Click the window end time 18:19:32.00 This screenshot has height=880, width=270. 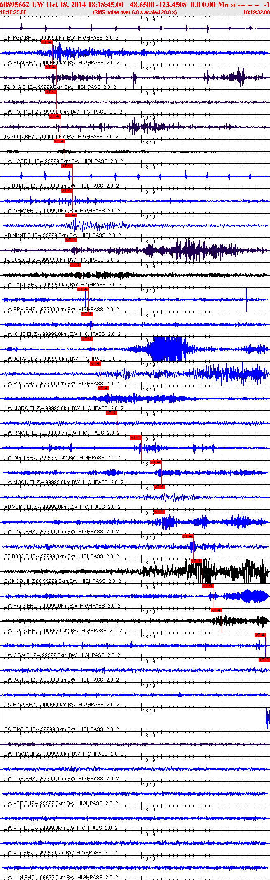256,12
